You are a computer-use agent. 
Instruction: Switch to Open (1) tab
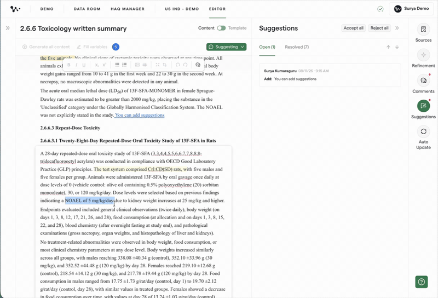[267, 47]
